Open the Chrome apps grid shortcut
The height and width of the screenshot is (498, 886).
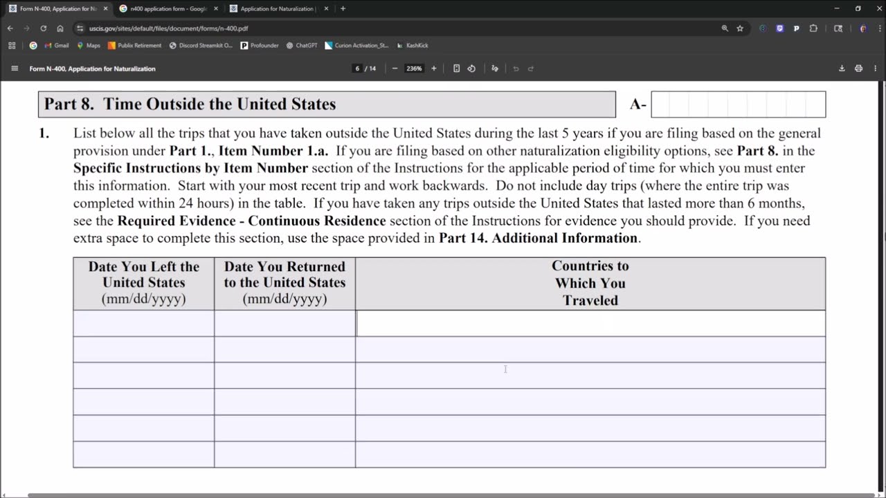12,45
